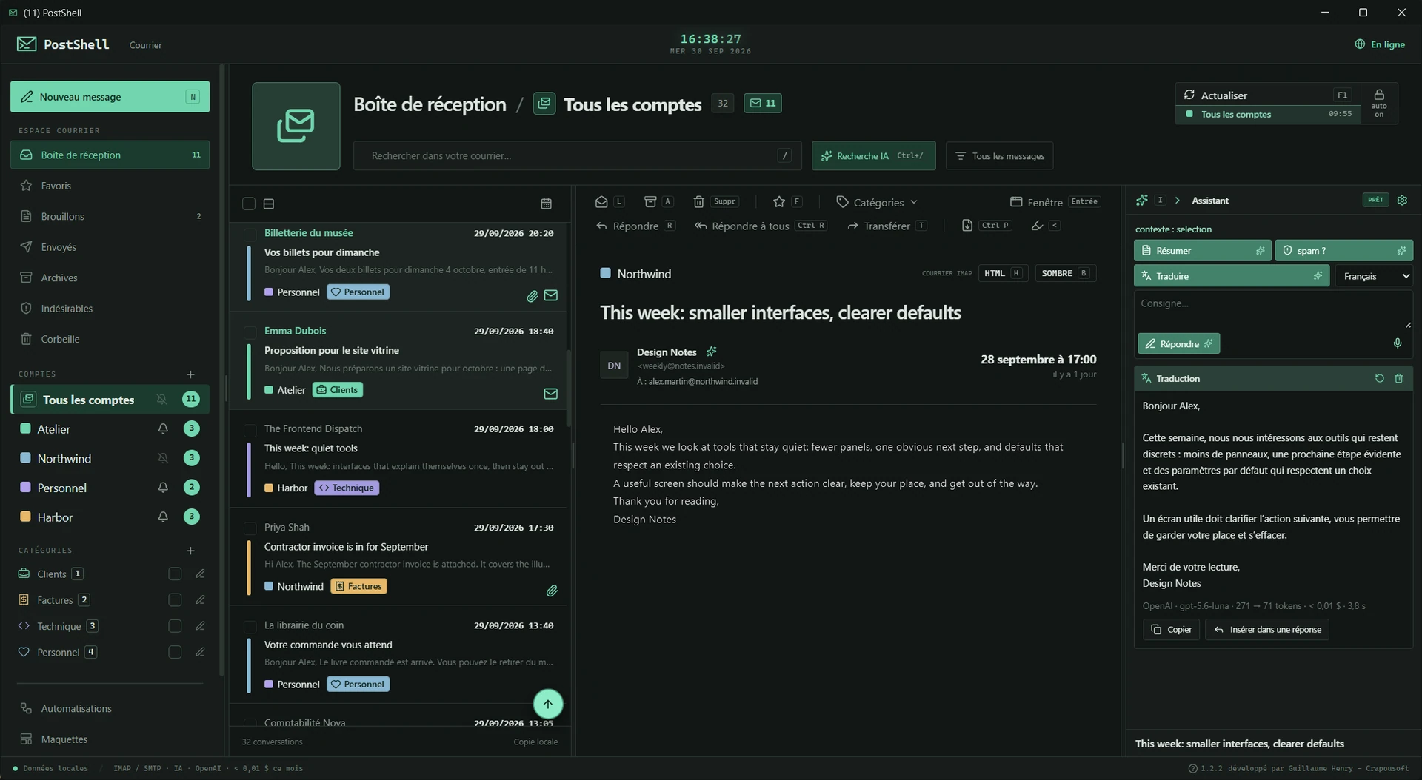Click the Résumer assistant button

(x=1202, y=251)
